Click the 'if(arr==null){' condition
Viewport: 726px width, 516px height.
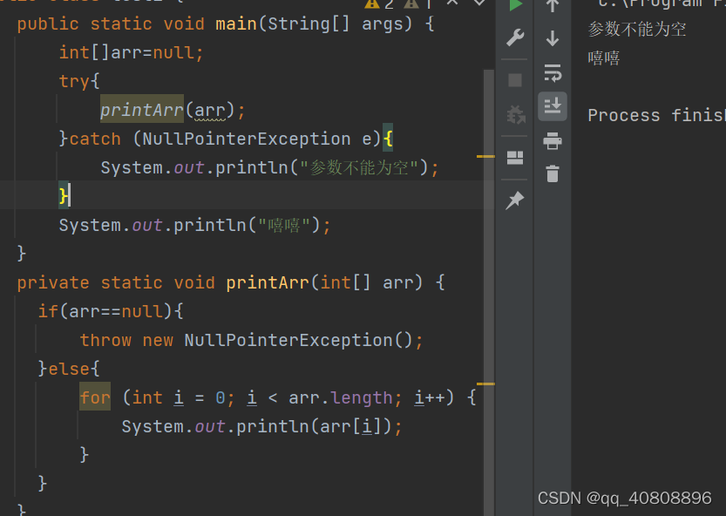click(111, 311)
